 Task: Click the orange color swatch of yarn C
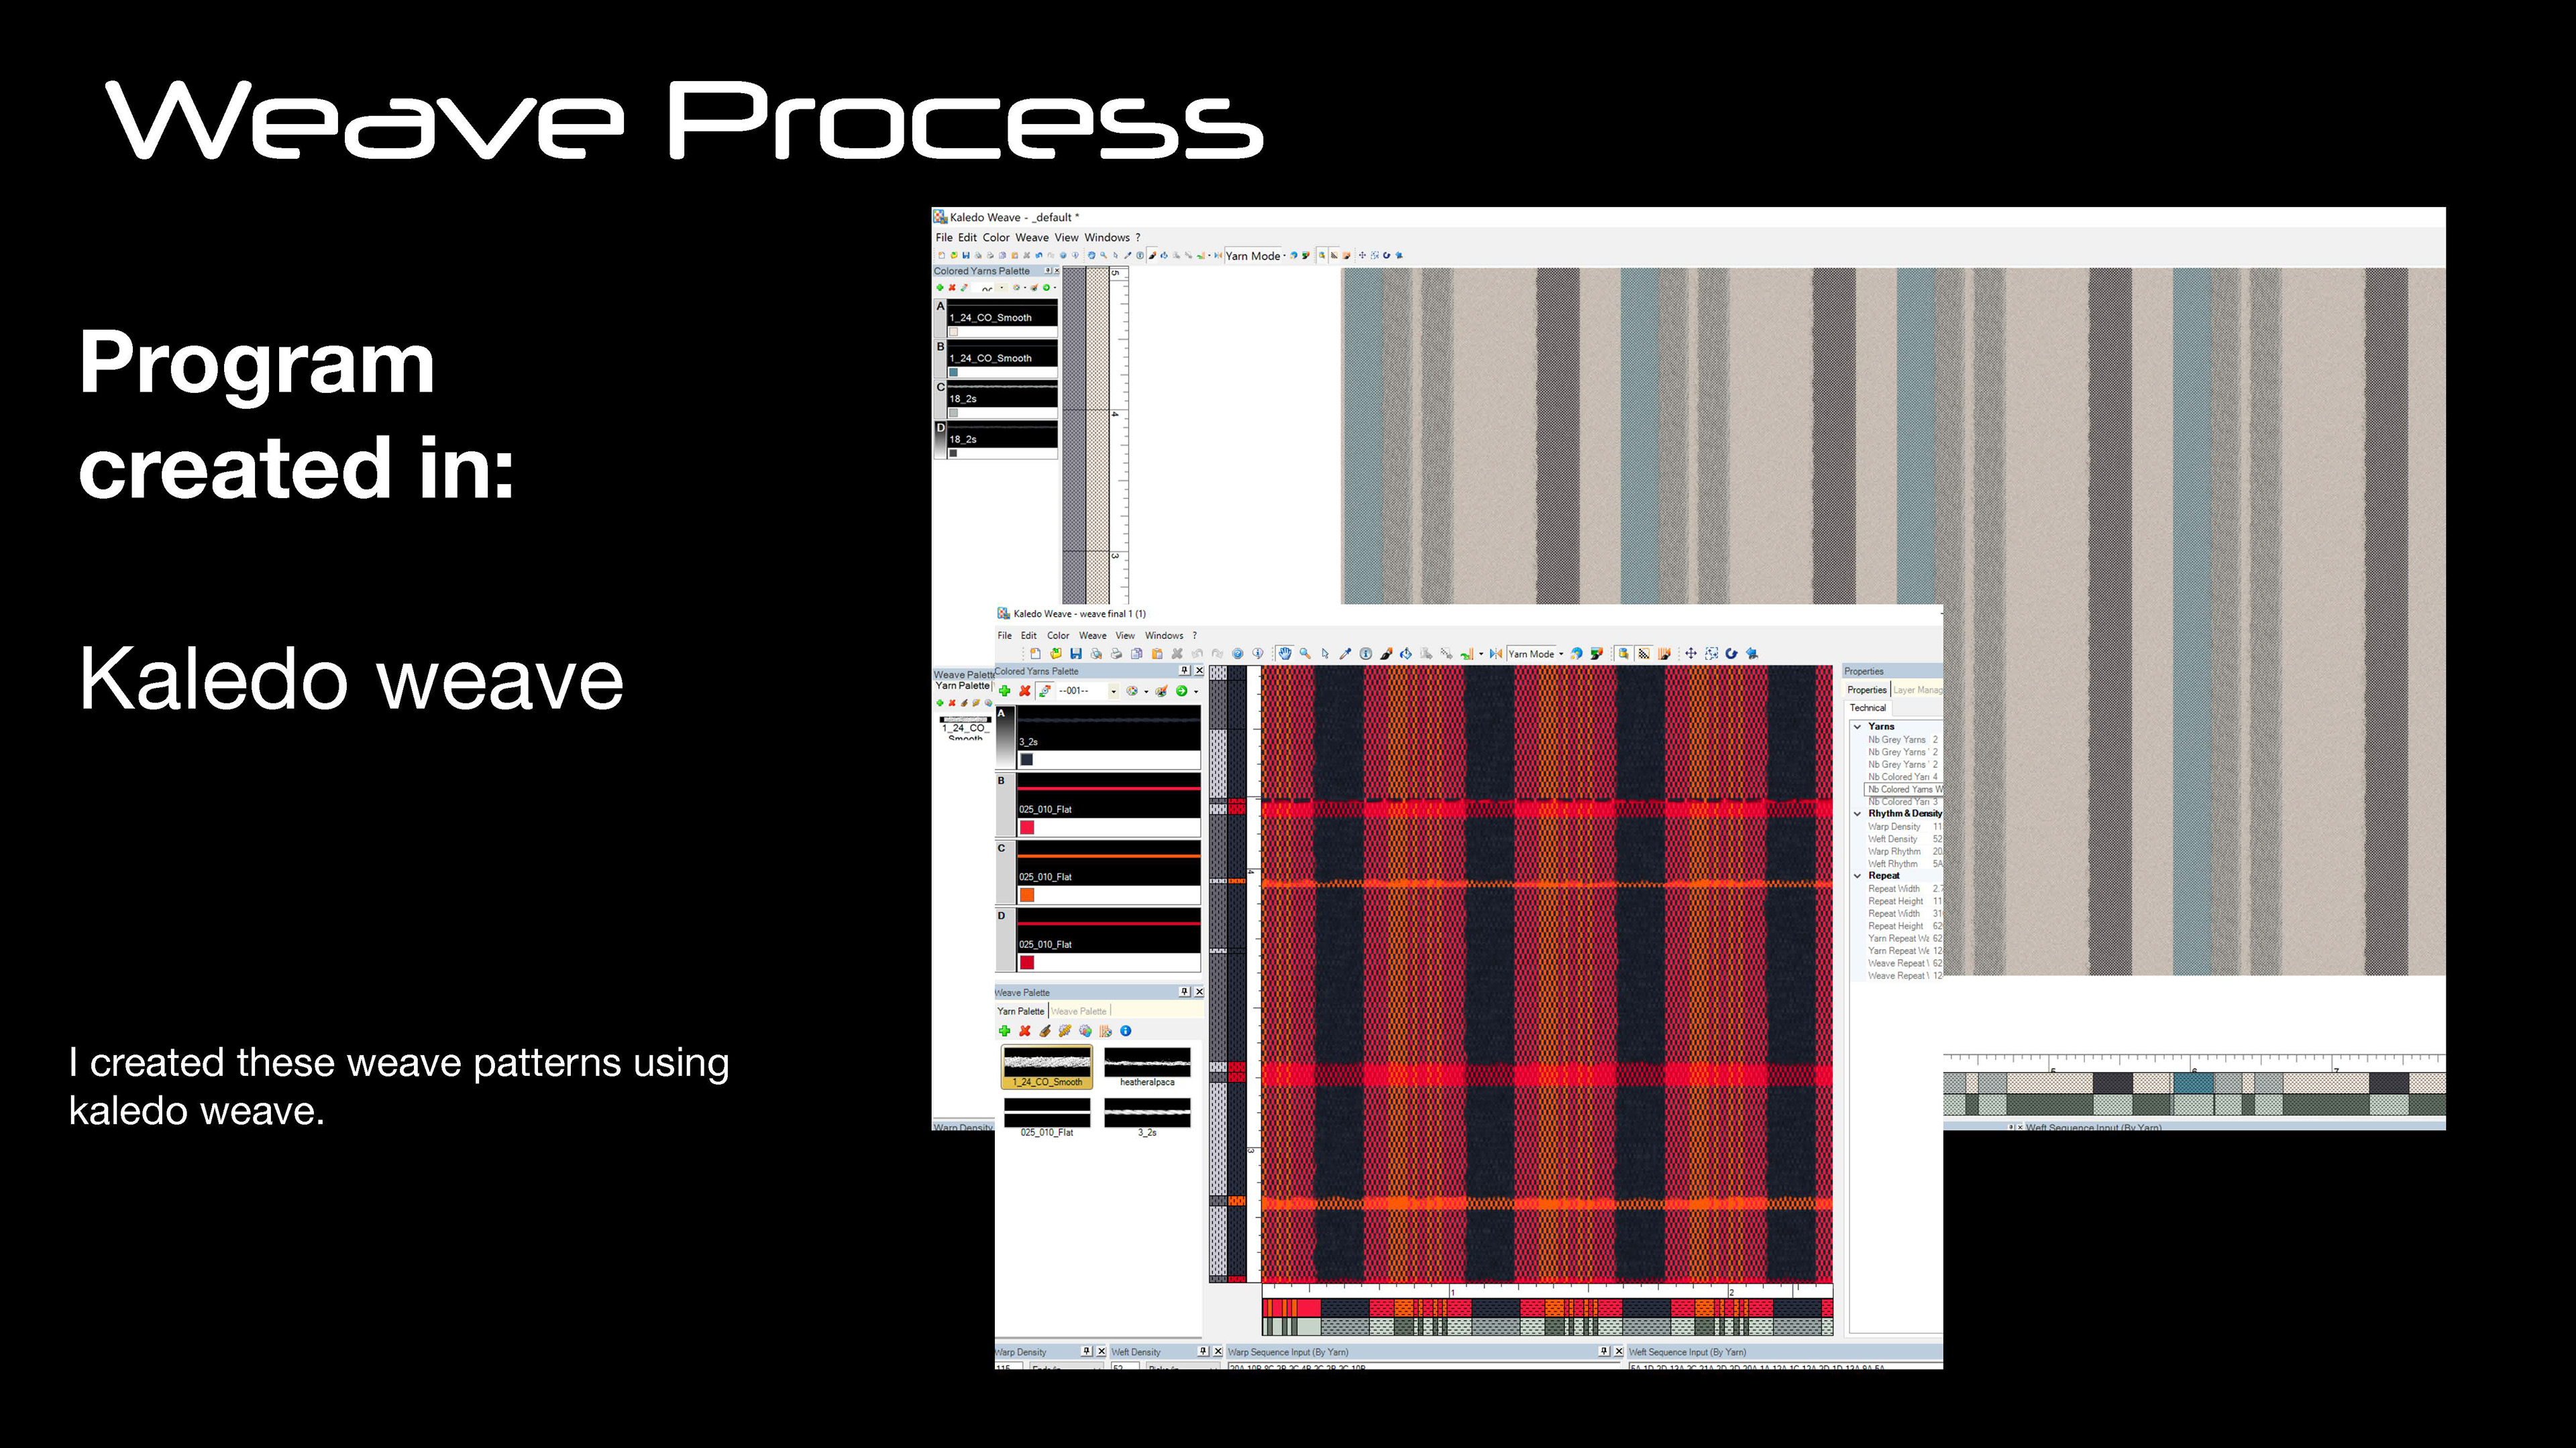(1027, 894)
